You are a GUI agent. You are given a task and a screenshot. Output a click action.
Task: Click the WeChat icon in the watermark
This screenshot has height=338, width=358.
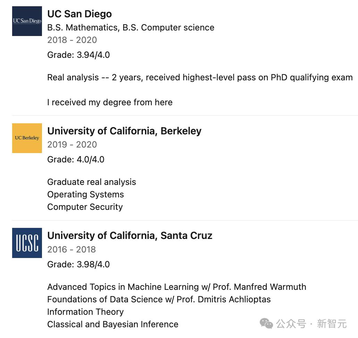click(x=266, y=324)
